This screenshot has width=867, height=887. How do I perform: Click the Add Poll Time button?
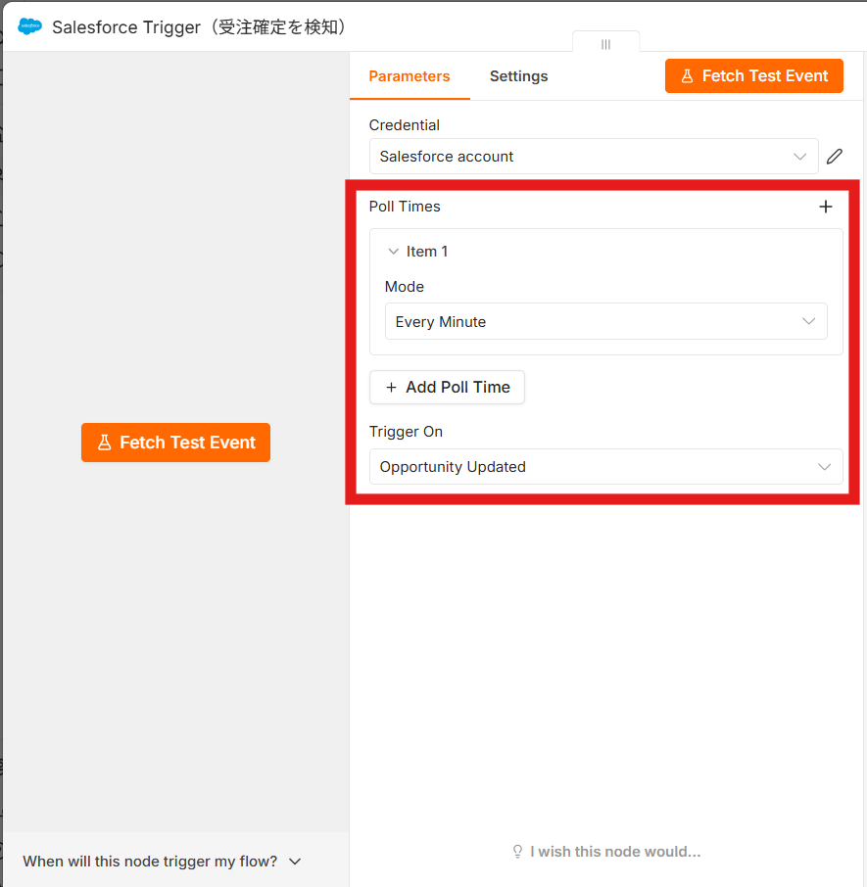[x=447, y=388]
